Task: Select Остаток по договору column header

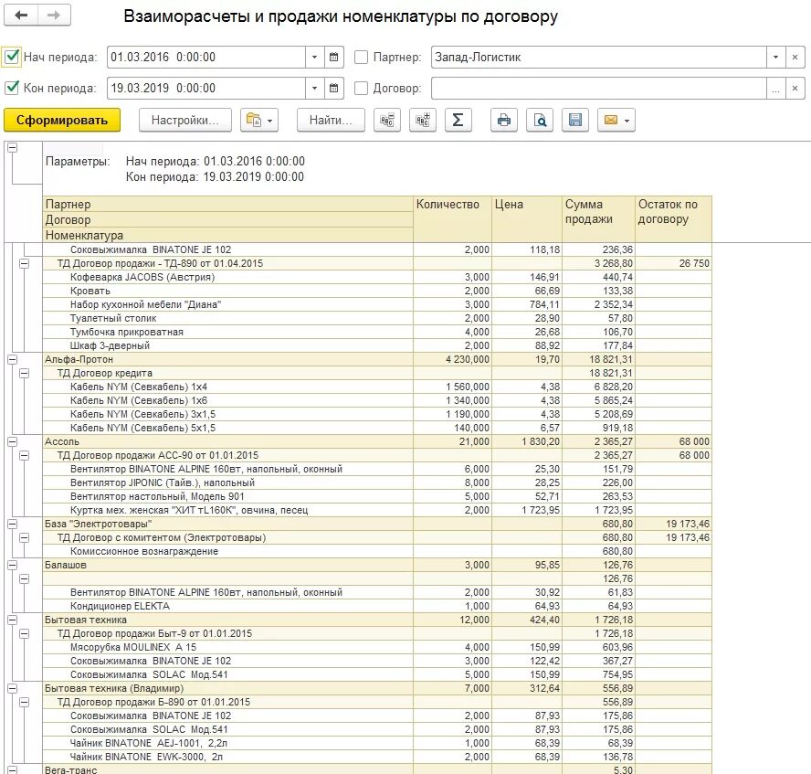Action: 673,218
